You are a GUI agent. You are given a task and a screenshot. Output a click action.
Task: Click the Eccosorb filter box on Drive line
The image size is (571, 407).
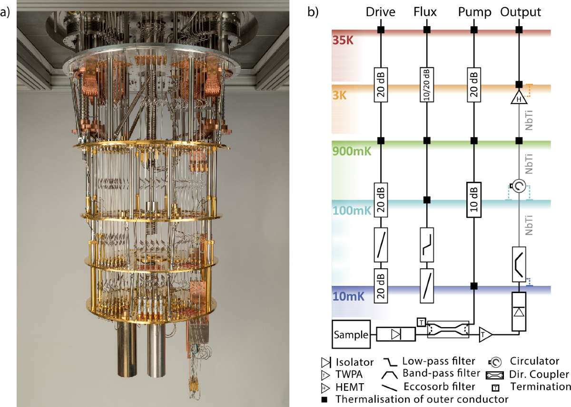pos(380,245)
